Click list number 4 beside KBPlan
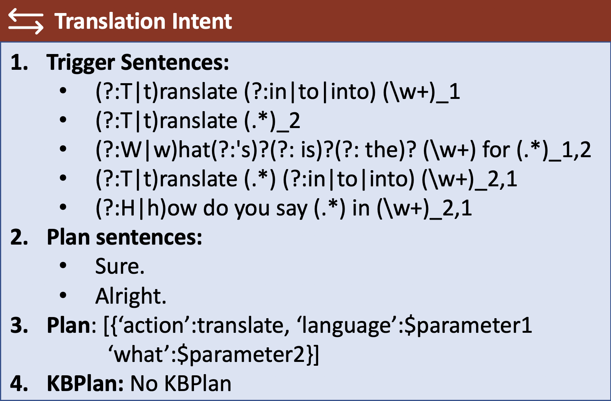This screenshot has height=401, width=611. coord(19,383)
